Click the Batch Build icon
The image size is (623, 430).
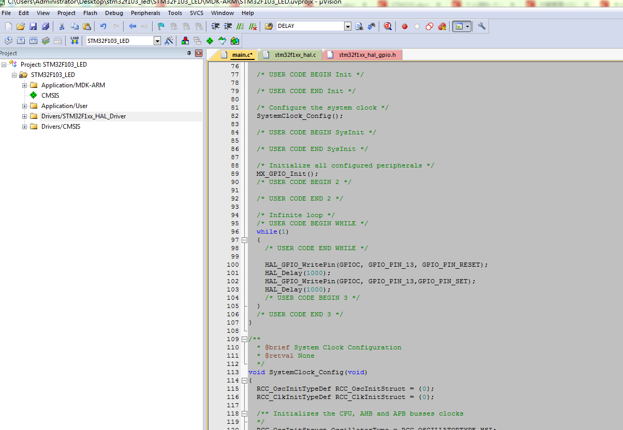(46, 41)
